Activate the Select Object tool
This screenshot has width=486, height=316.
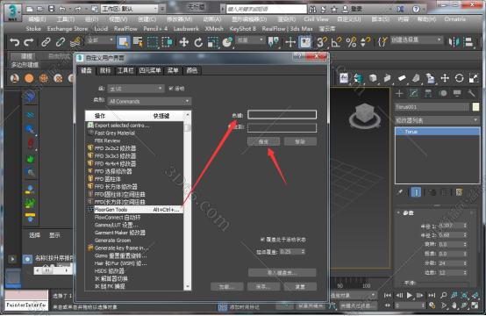pos(123,42)
